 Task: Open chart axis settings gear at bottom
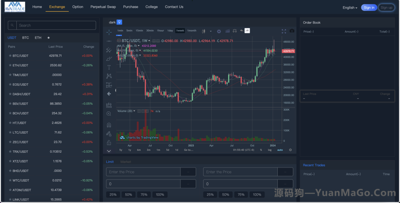point(290,150)
